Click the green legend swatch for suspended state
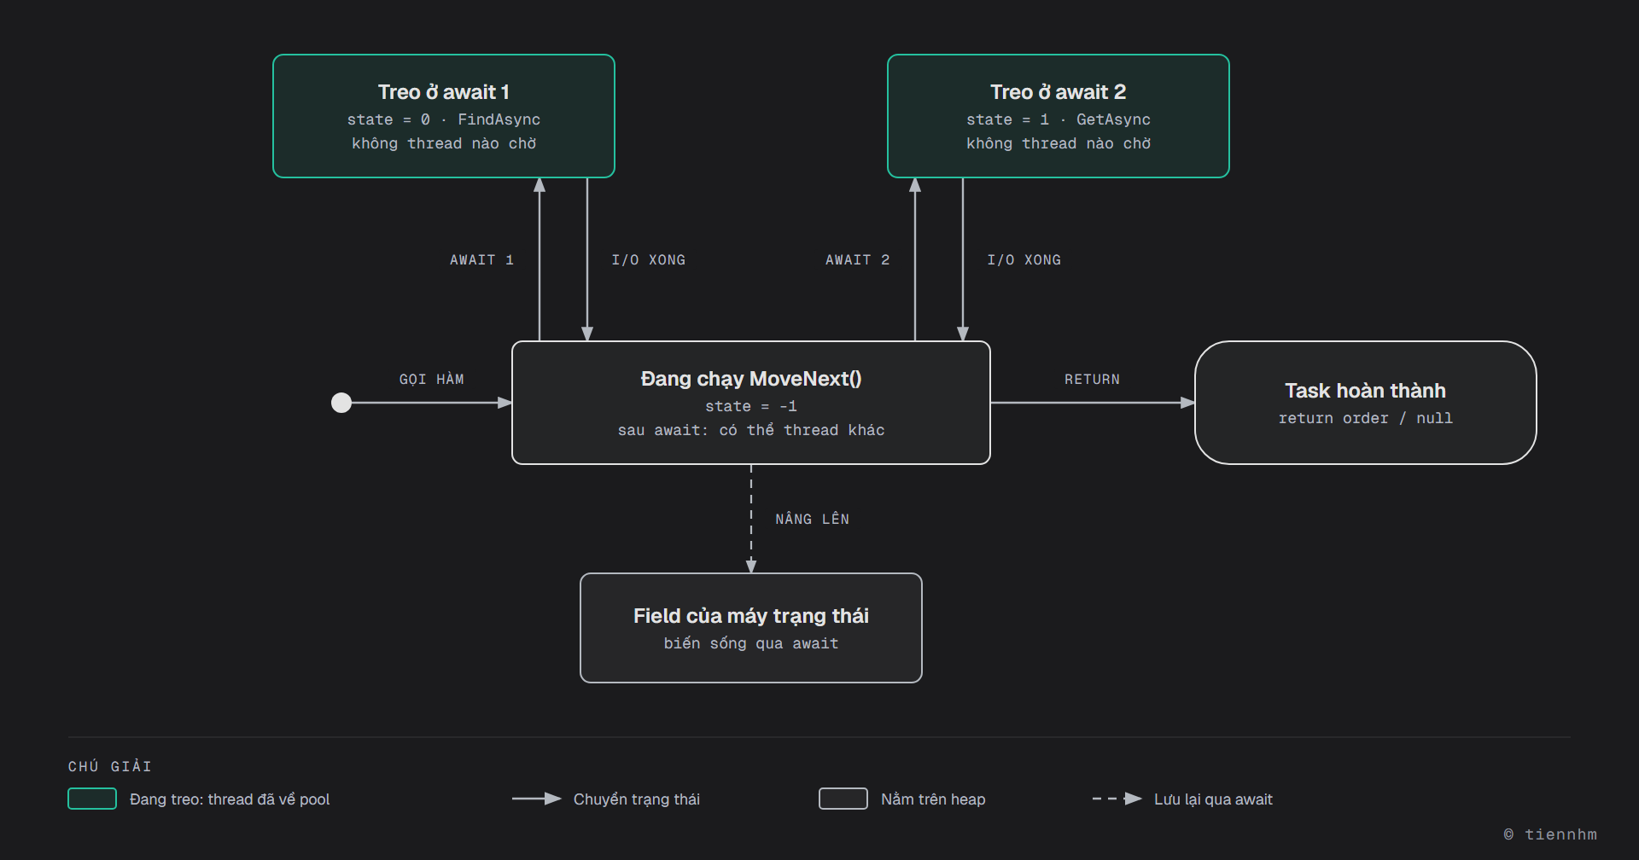This screenshot has width=1639, height=860. click(92, 799)
